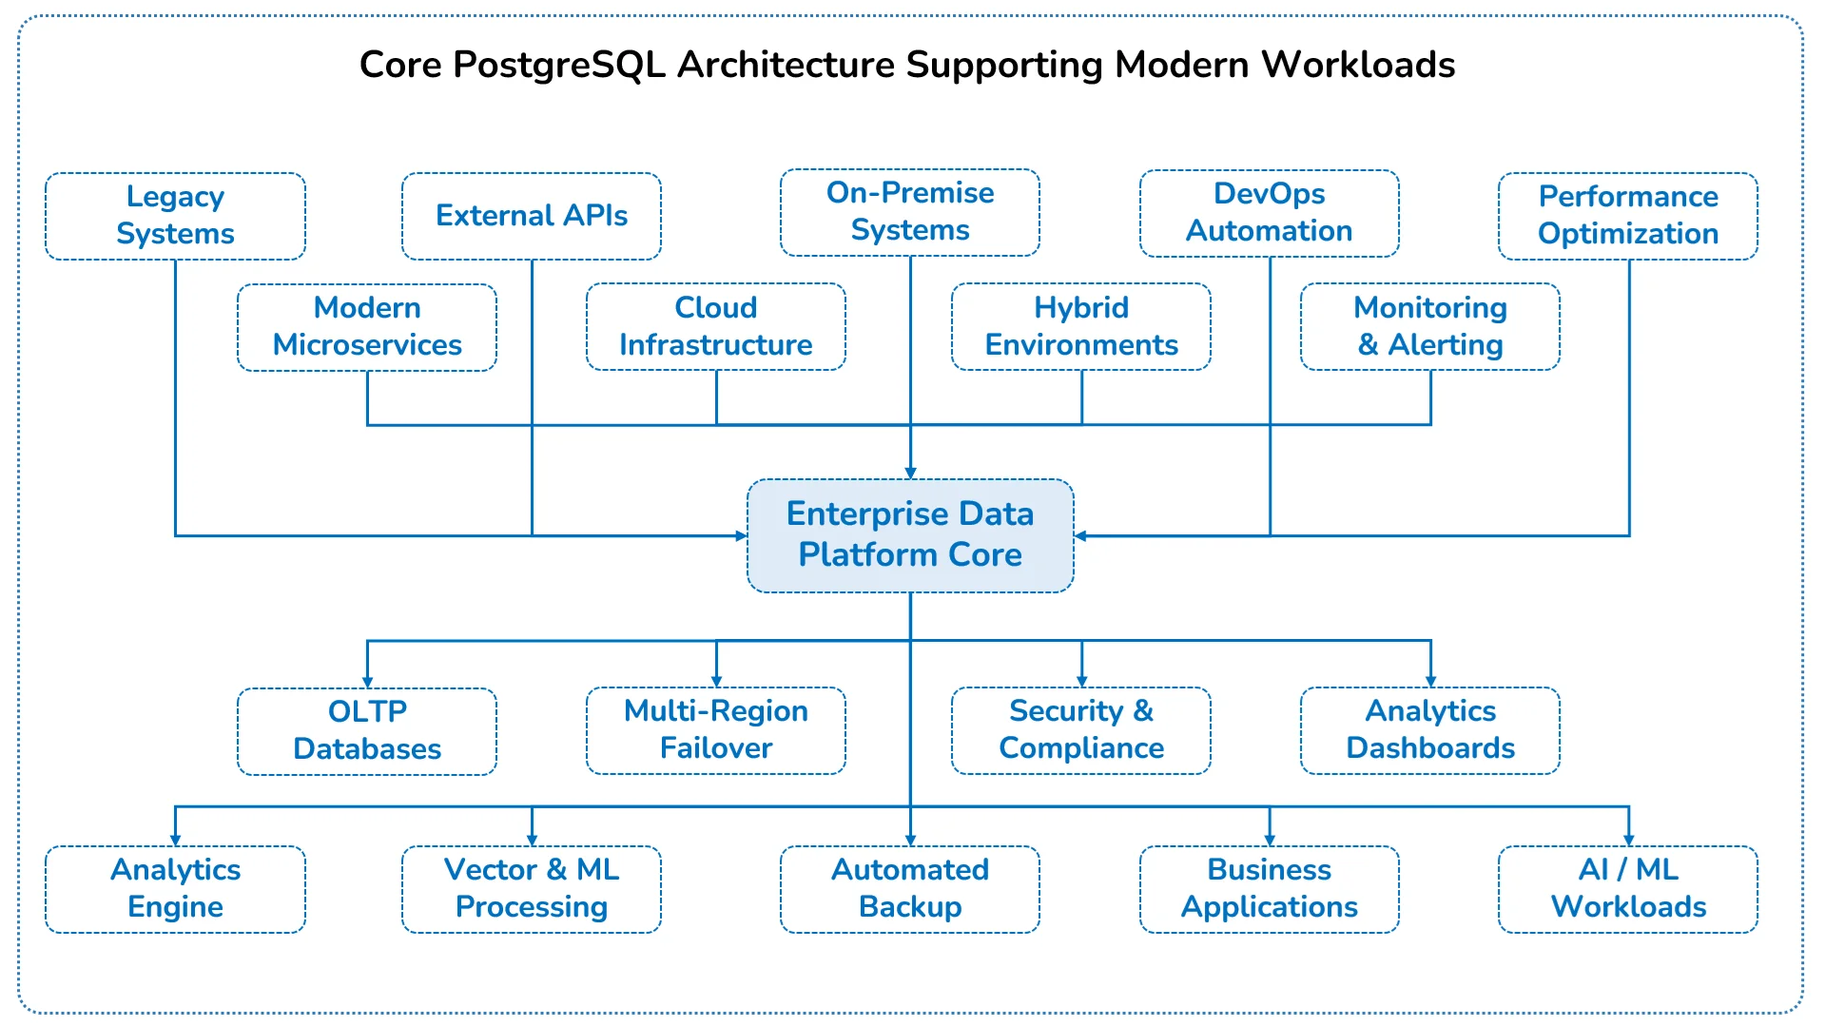Click the Performance Optimization node
The image size is (1825, 1026).
[1628, 216]
